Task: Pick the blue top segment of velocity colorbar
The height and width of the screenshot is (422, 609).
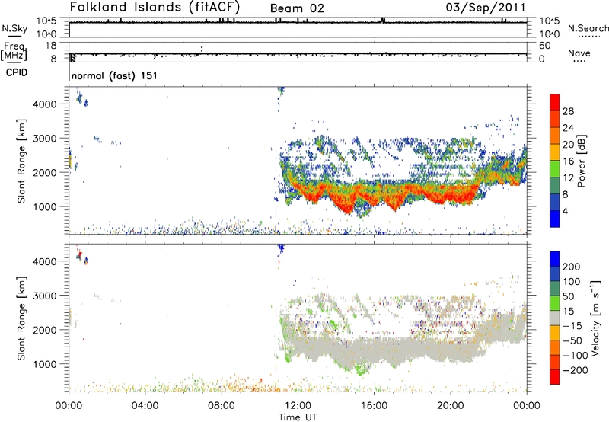Action: coord(555,259)
